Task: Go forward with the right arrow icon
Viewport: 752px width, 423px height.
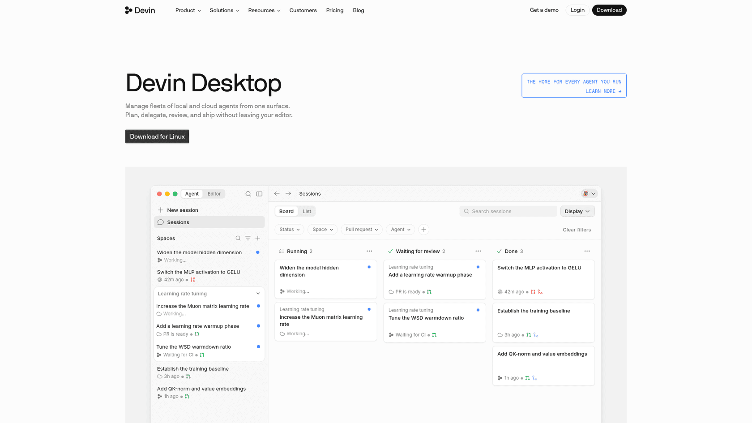Action: (288, 194)
